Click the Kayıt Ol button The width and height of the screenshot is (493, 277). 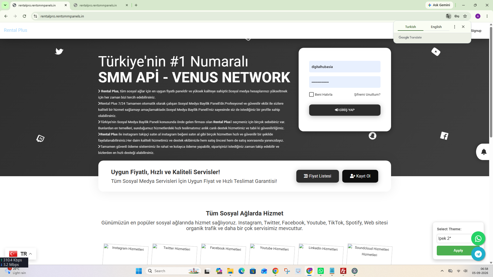coord(360,176)
